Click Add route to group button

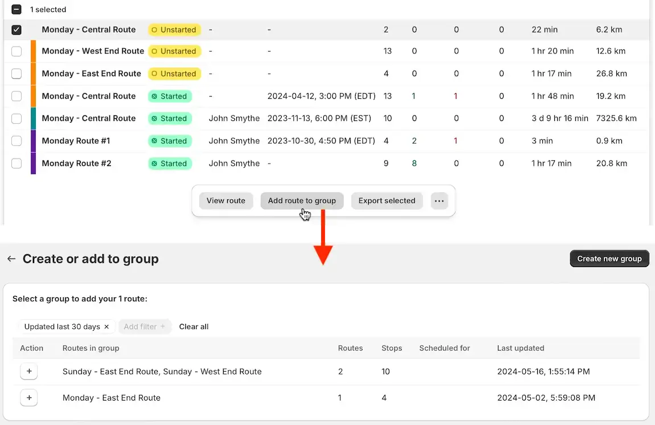pos(302,201)
